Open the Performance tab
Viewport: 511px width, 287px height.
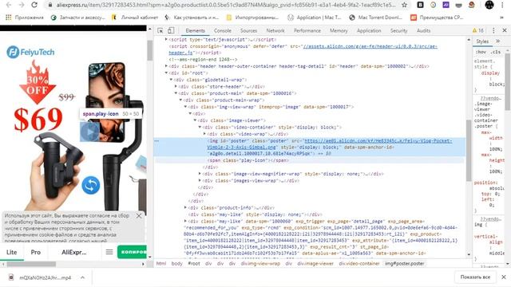pyautogui.click(x=307, y=30)
